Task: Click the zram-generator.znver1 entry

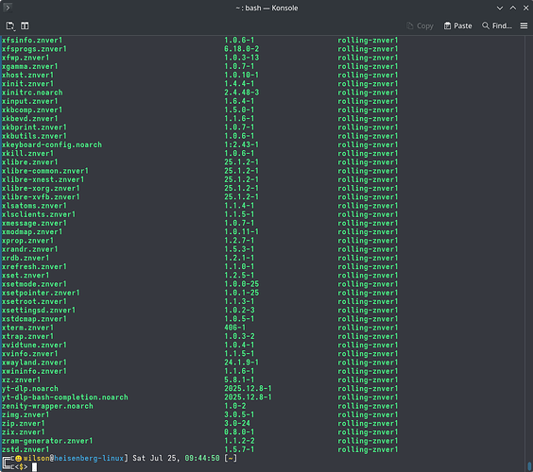Action: (x=47, y=441)
